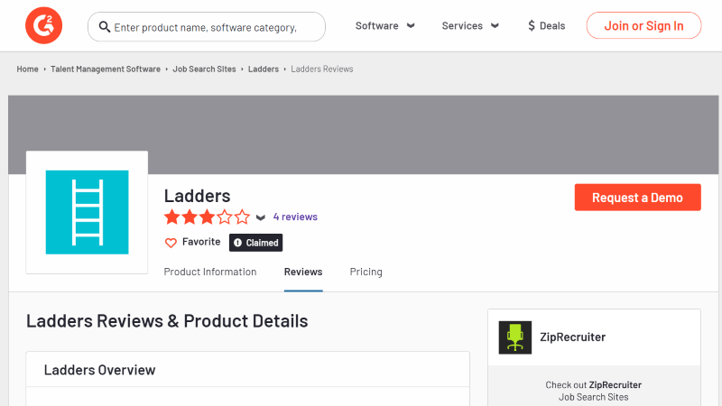Click the dollar sign Deals icon
Image resolution: width=722 pixels, height=406 pixels.
point(532,25)
